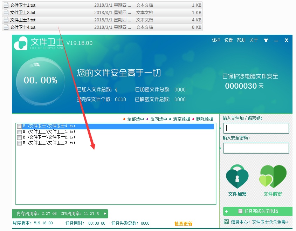Open the skin T-shirt icon
296x231 pixels.
266,40
